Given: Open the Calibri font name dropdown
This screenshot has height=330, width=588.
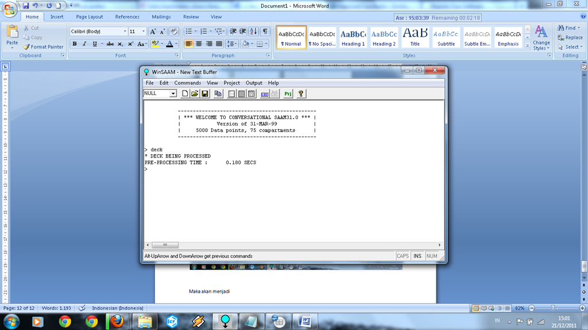Looking at the screenshot, I should pos(125,32).
